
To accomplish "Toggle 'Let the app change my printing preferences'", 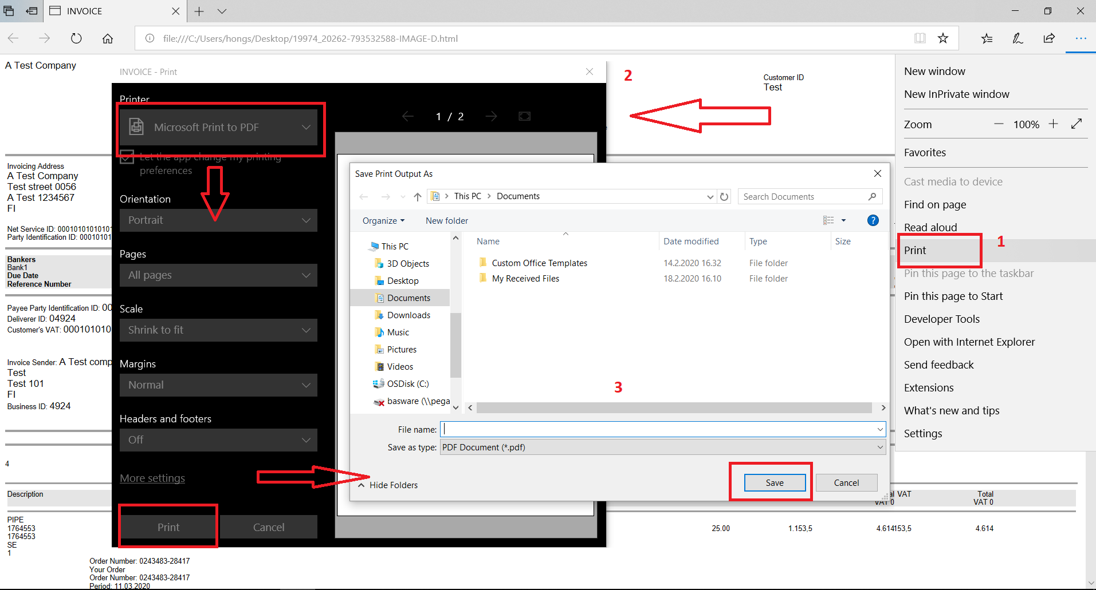I will tap(127, 157).
